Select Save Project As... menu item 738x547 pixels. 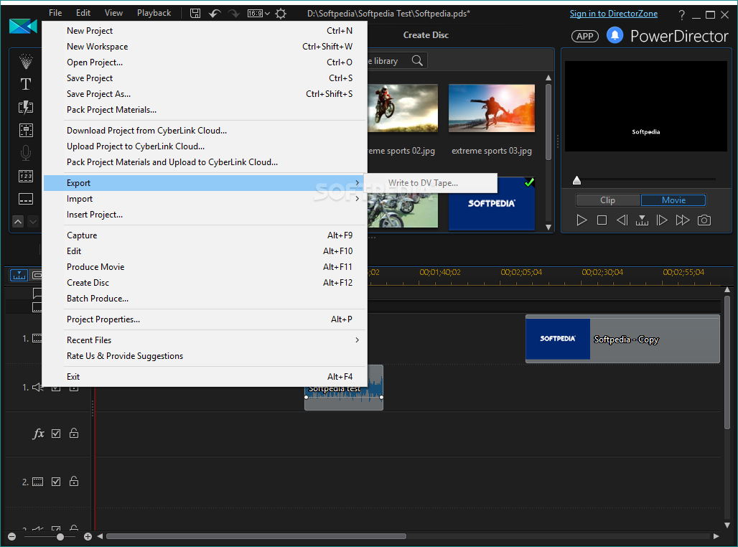click(205, 93)
